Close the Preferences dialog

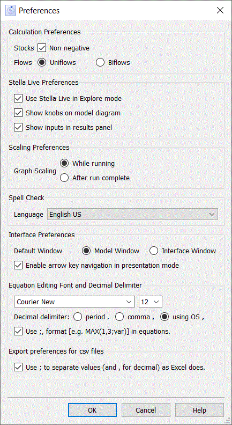(220, 11)
